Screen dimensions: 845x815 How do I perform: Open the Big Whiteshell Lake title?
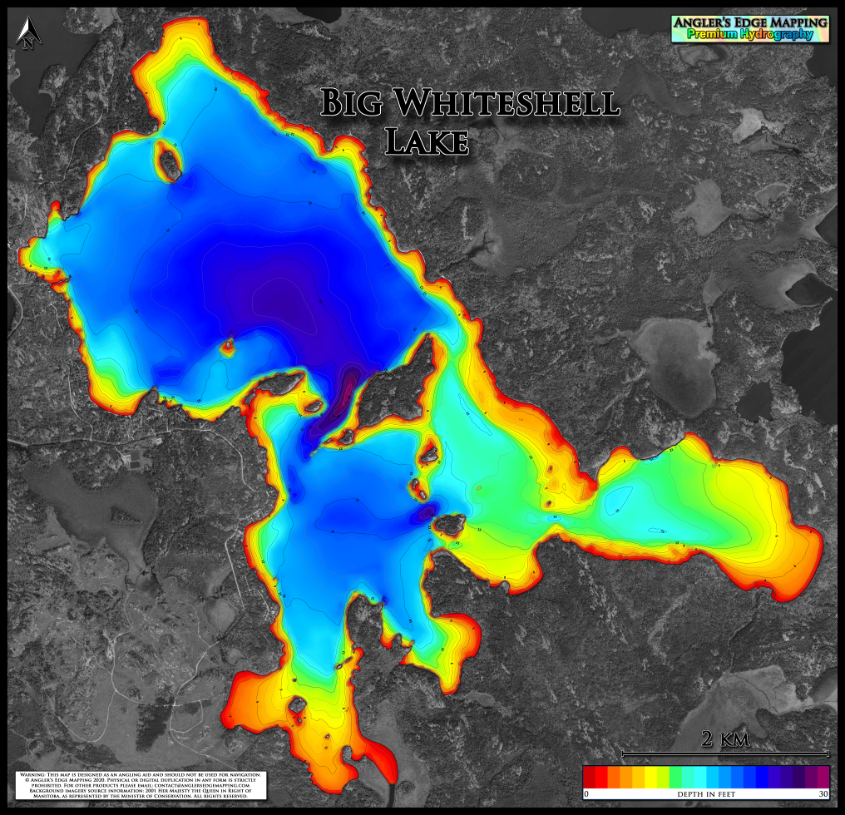tap(468, 120)
